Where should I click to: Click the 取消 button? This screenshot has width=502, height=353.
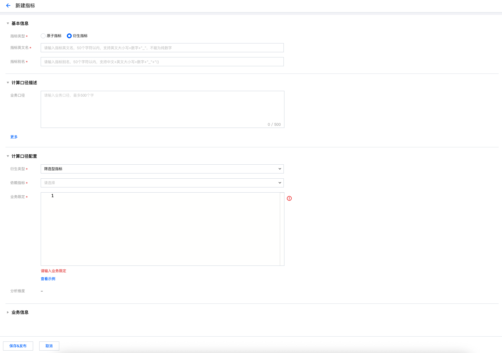click(x=49, y=346)
